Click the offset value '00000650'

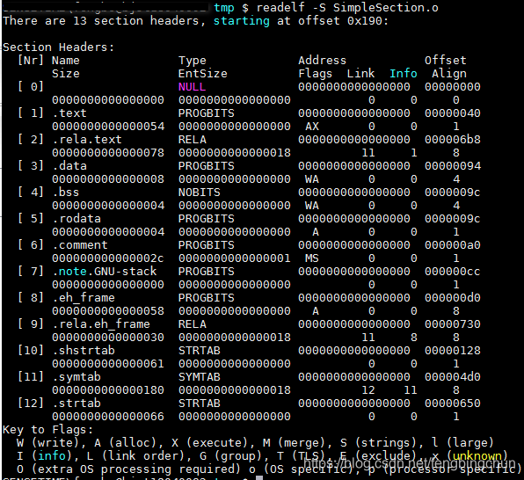(x=453, y=404)
